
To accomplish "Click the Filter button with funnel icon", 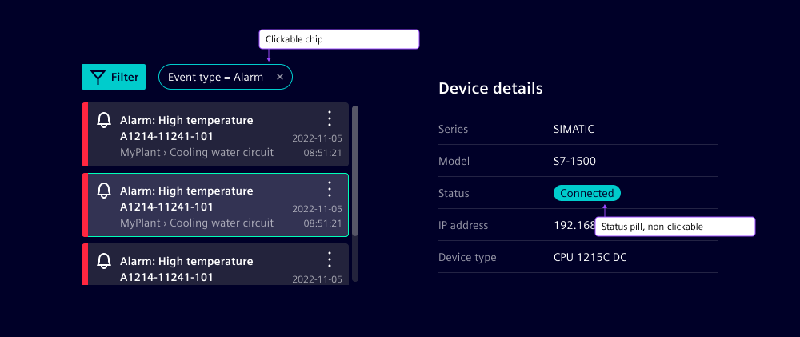I will pos(114,77).
